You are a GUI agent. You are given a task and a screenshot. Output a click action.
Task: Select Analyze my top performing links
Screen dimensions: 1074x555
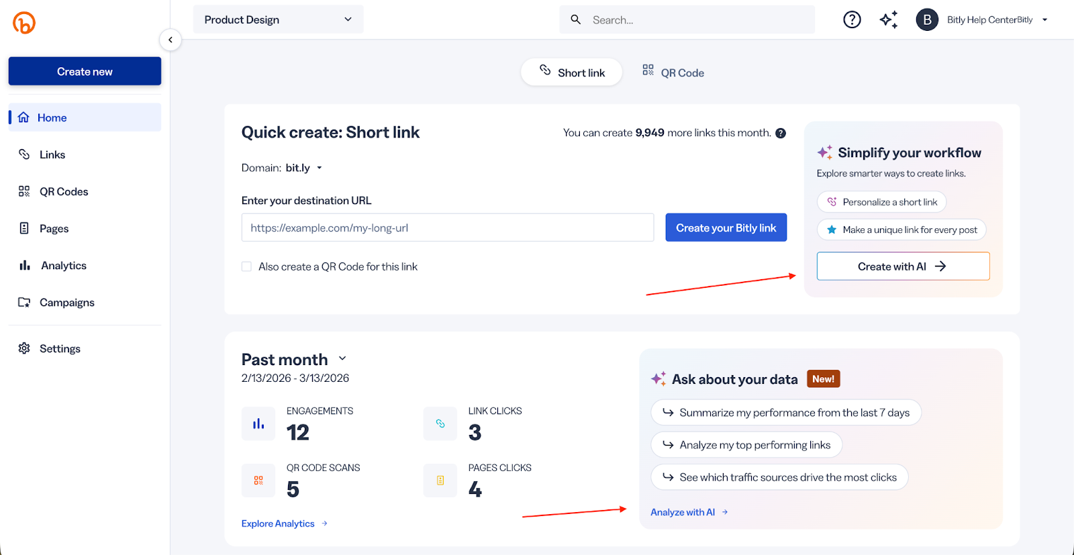746,445
